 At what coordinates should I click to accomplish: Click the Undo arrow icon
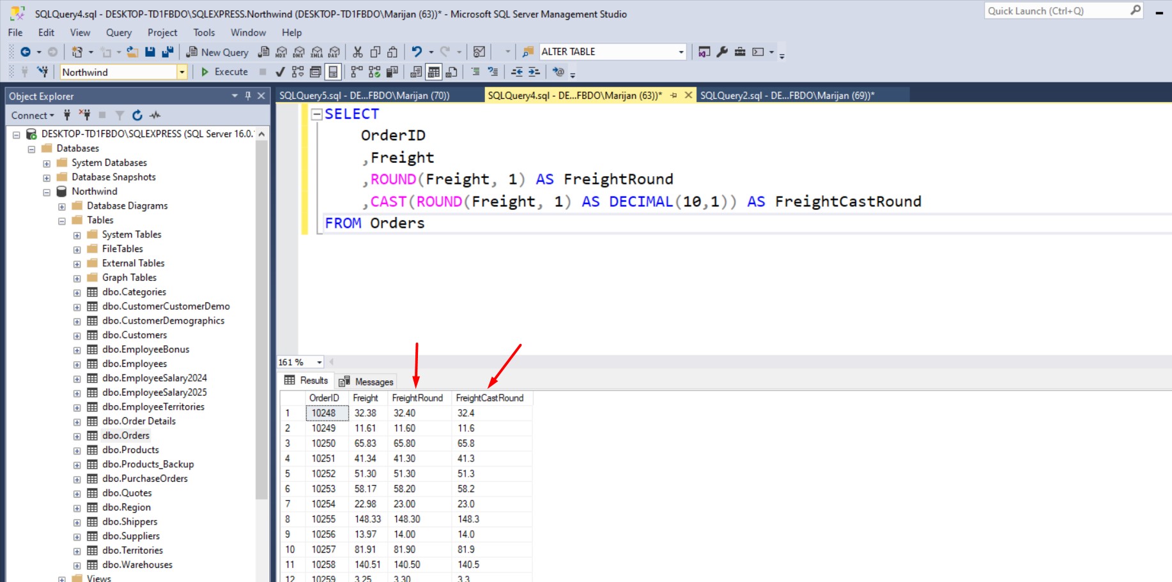(417, 52)
